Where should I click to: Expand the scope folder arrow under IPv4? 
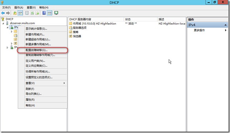click(x=11, y=31)
